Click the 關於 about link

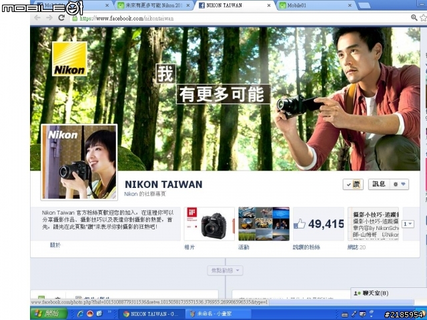pyautogui.click(x=55, y=245)
